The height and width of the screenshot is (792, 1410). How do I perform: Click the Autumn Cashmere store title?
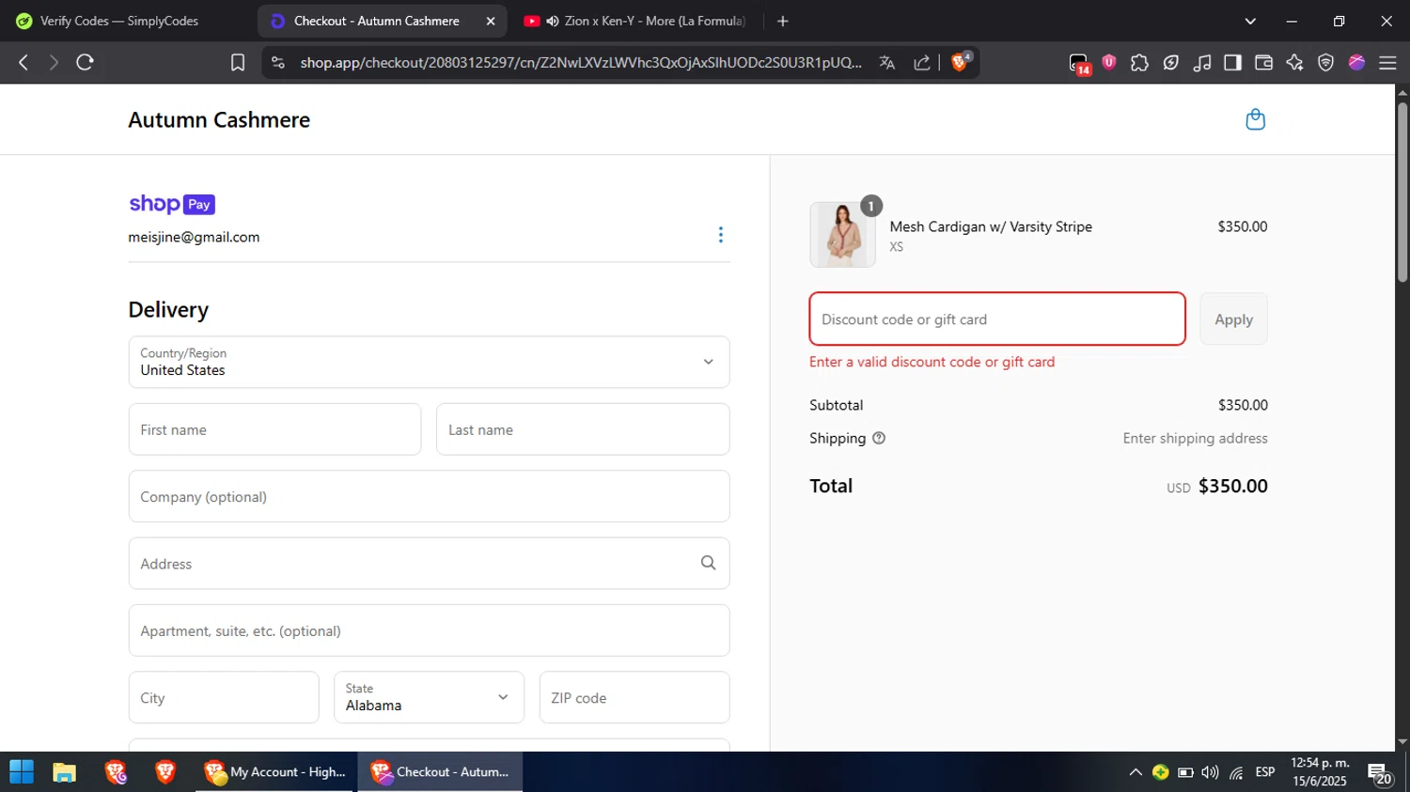click(219, 120)
